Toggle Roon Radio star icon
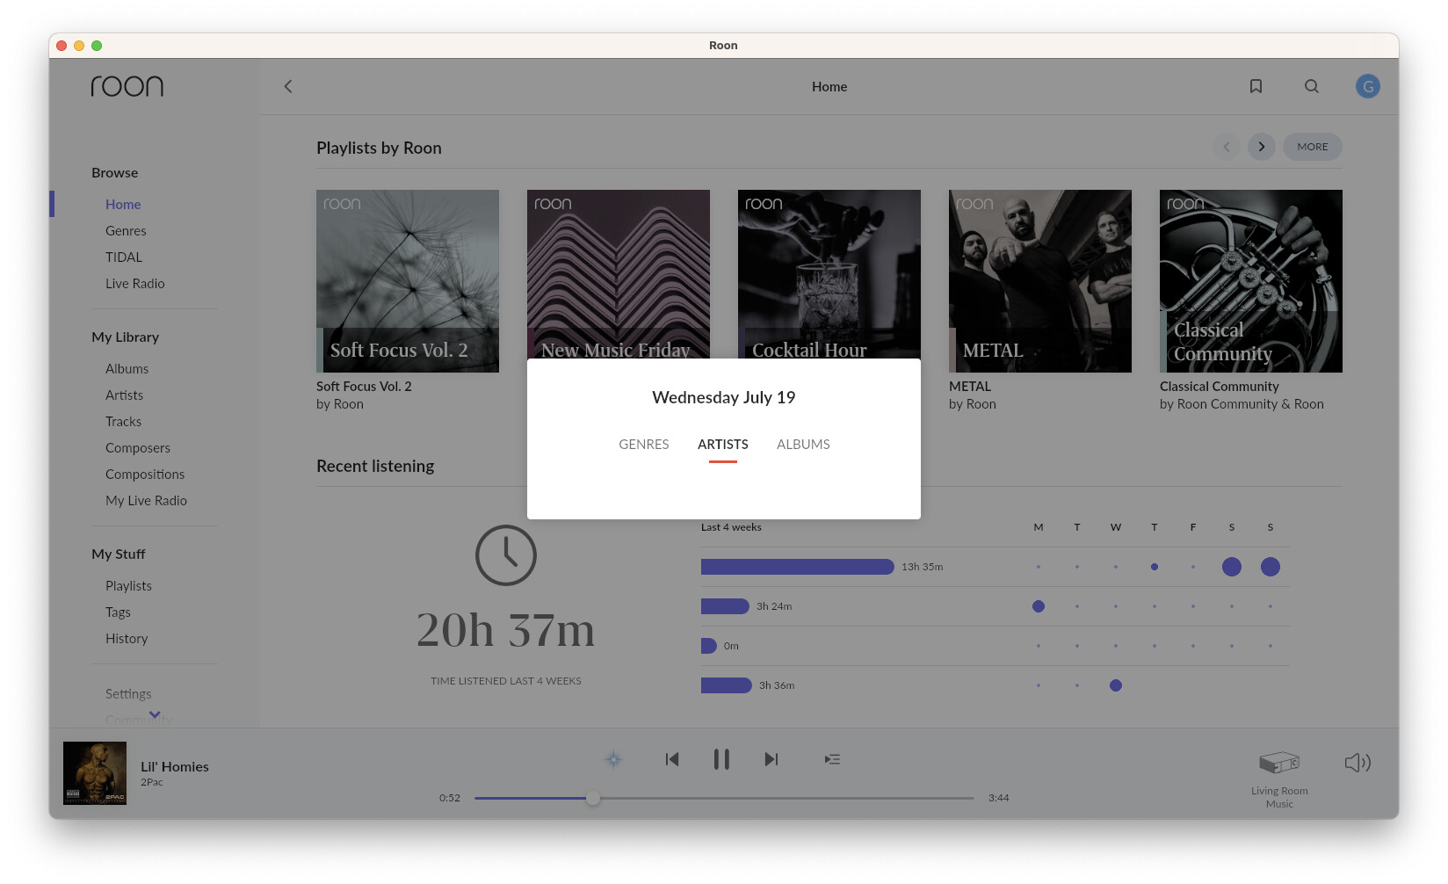The height and width of the screenshot is (884, 1448). [x=613, y=759]
